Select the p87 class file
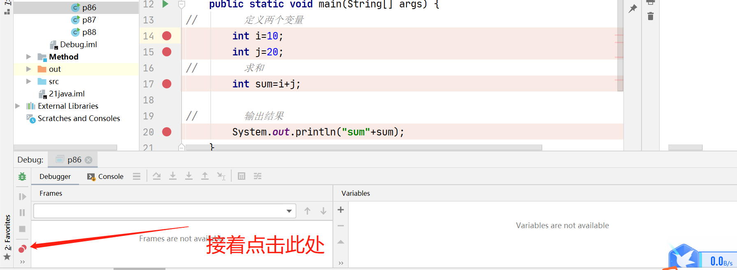 click(89, 20)
